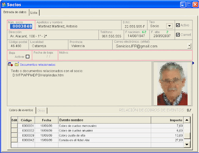Check the Baja Activar checkbox
The height and width of the screenshot is (153, 199).
tap(27, 57)
